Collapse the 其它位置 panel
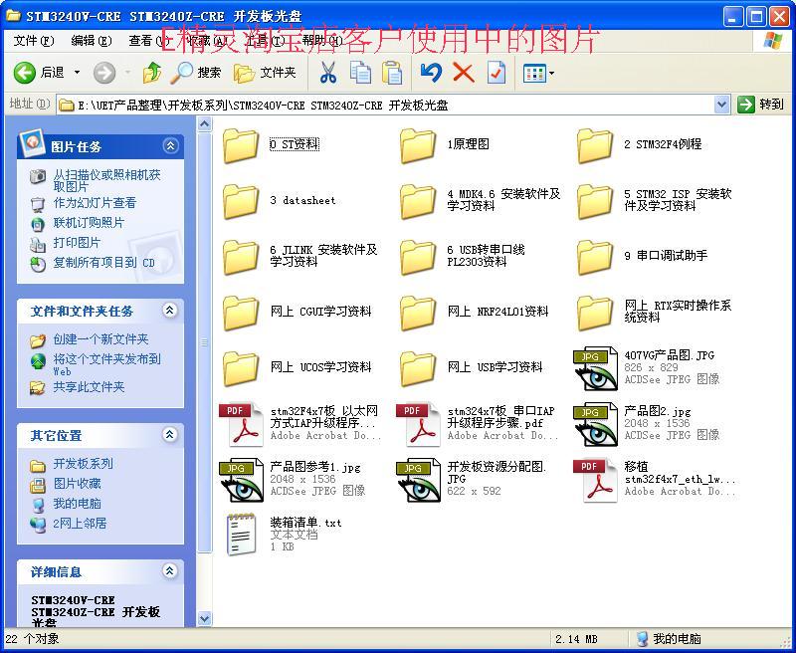 coord(169,434)
